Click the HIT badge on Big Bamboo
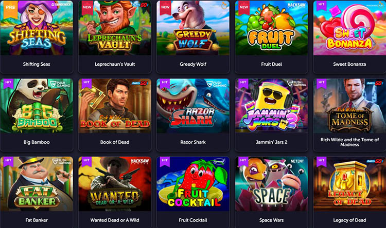 point(8,83)
